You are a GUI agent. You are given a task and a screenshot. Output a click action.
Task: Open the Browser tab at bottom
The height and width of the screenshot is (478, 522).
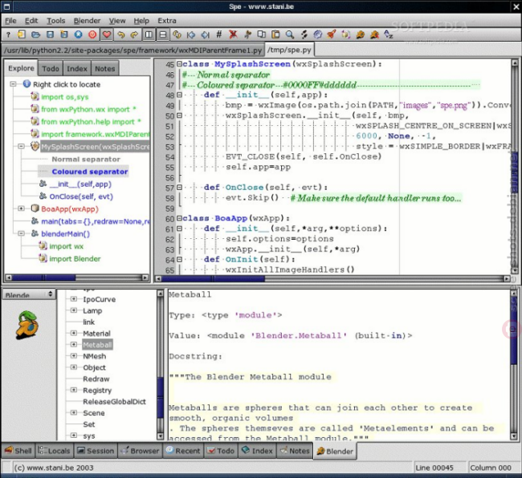pyautogui.click(x=140, y=451)
